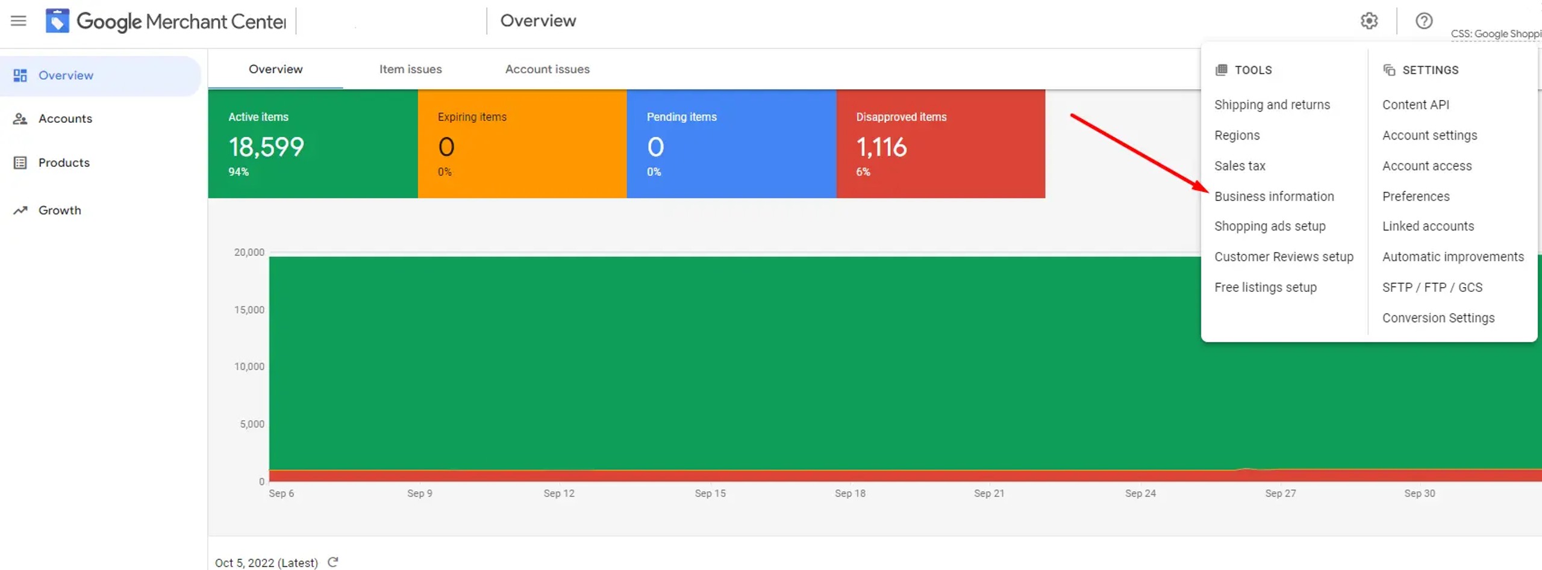Click the Oct 5, 2022 (Latest) date text
This screenshot has height=570, width=1542.
point(266,563)
